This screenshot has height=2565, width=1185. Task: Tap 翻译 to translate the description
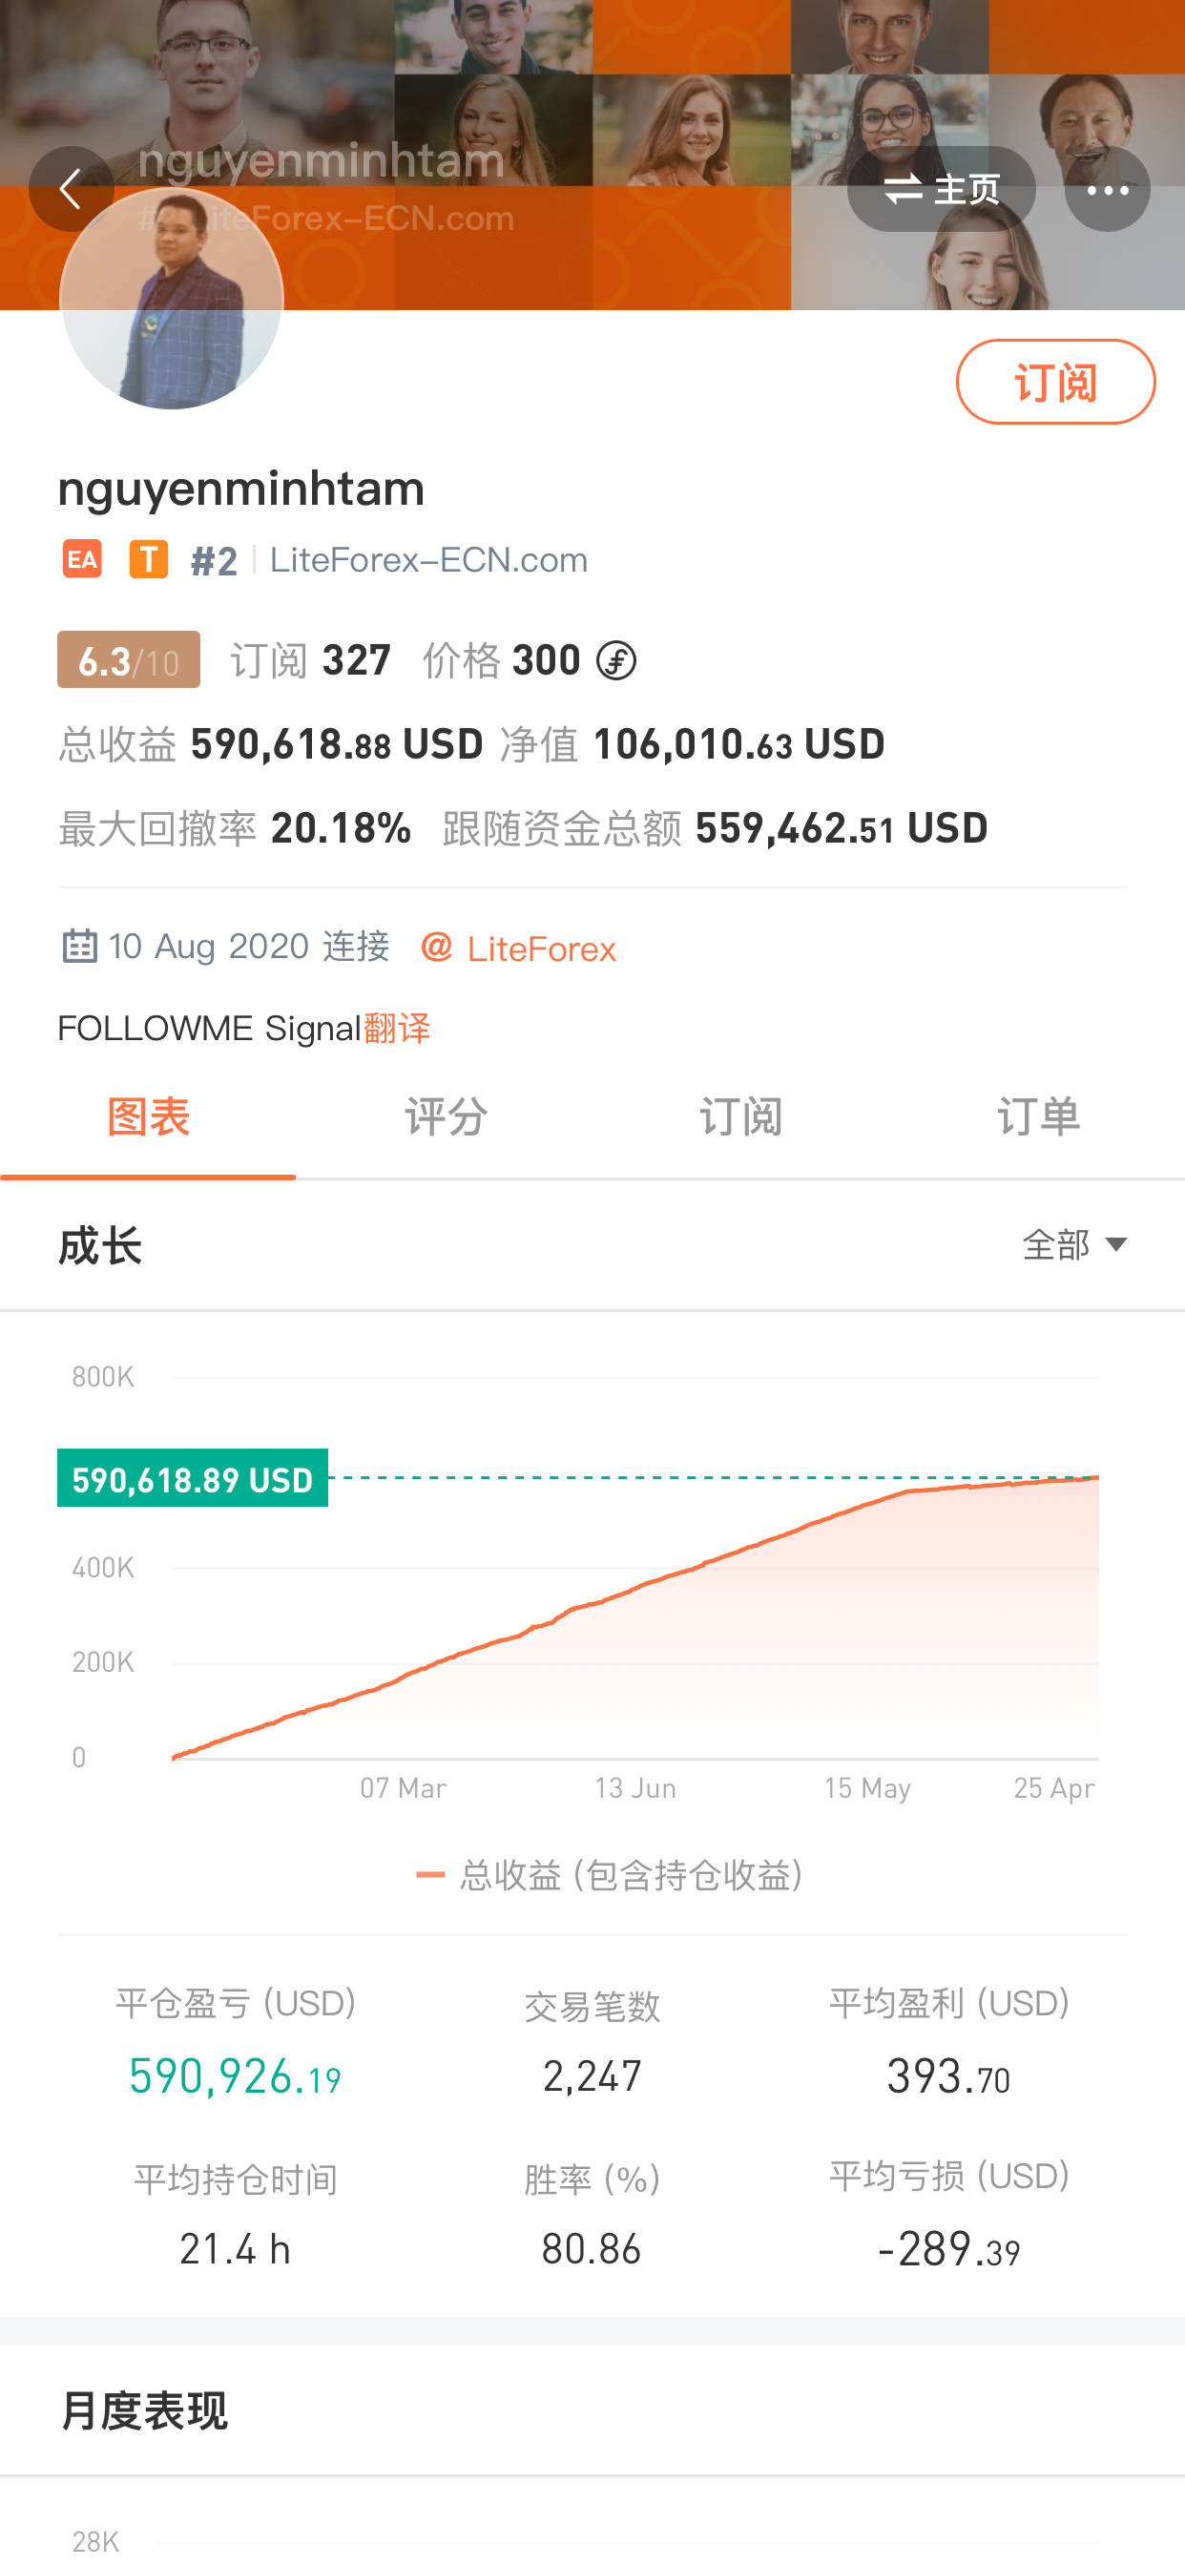(x=396, y=1029)
